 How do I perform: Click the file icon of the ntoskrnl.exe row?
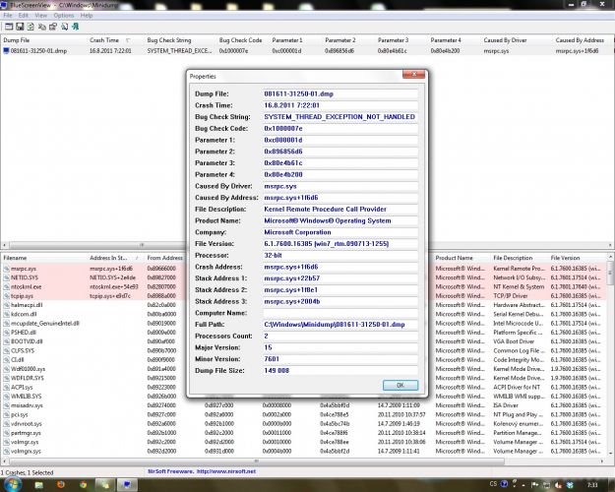click(x=7, y=286)
